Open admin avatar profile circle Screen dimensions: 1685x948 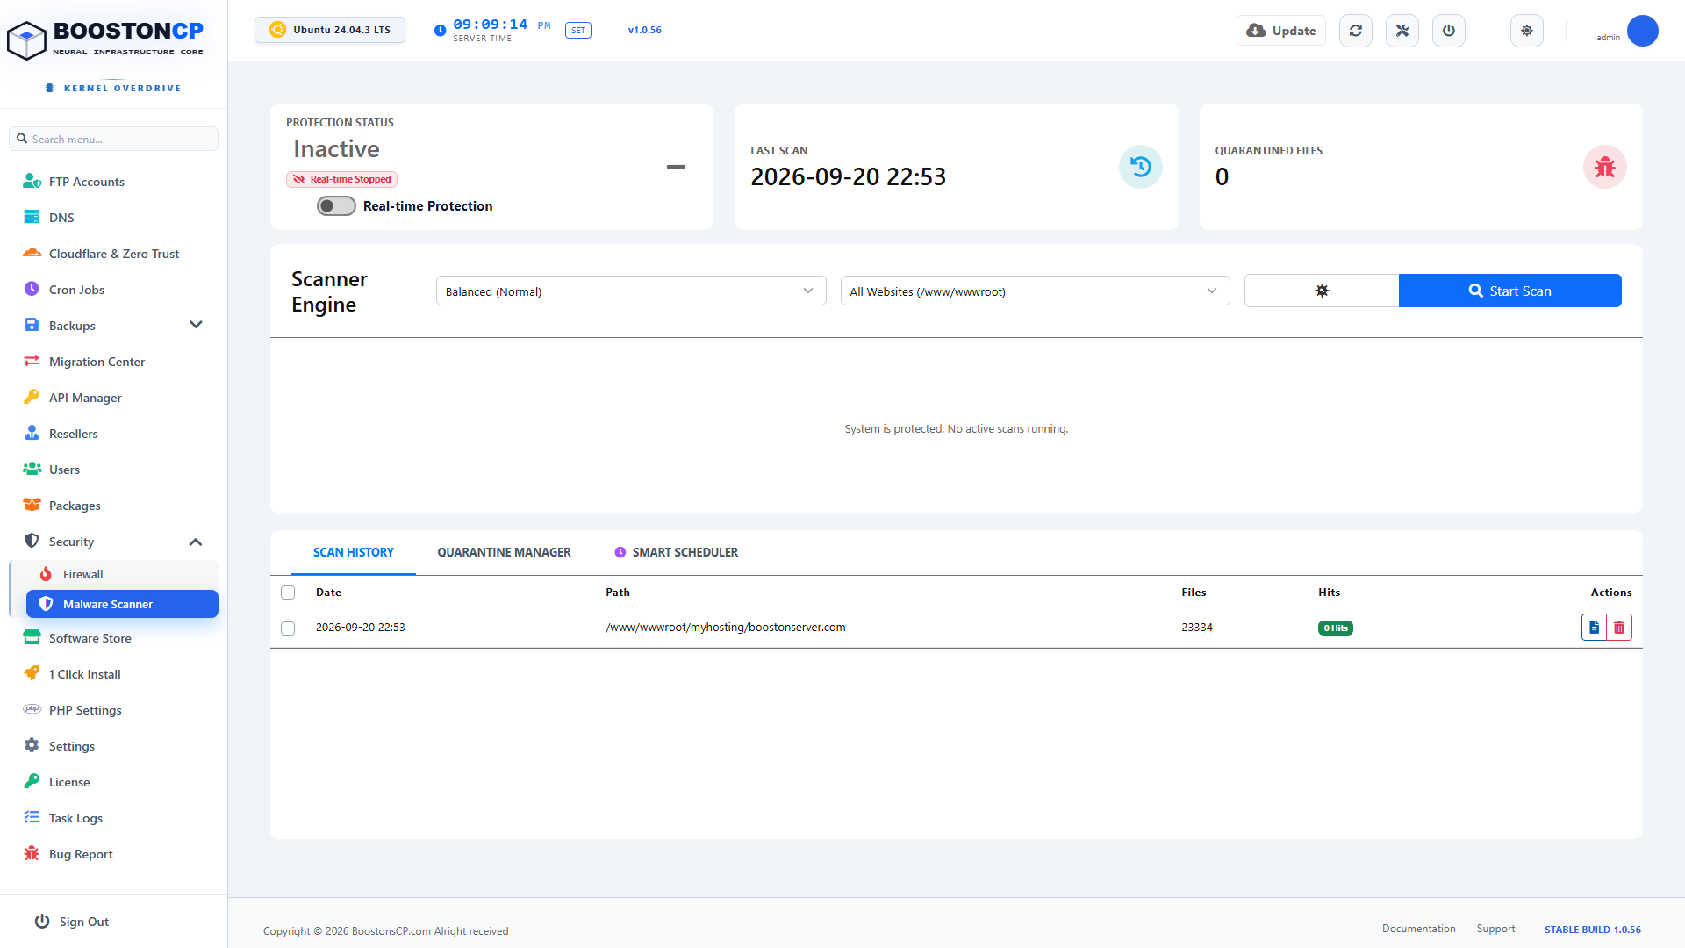pyautogui.click(x=1643, y=31)
